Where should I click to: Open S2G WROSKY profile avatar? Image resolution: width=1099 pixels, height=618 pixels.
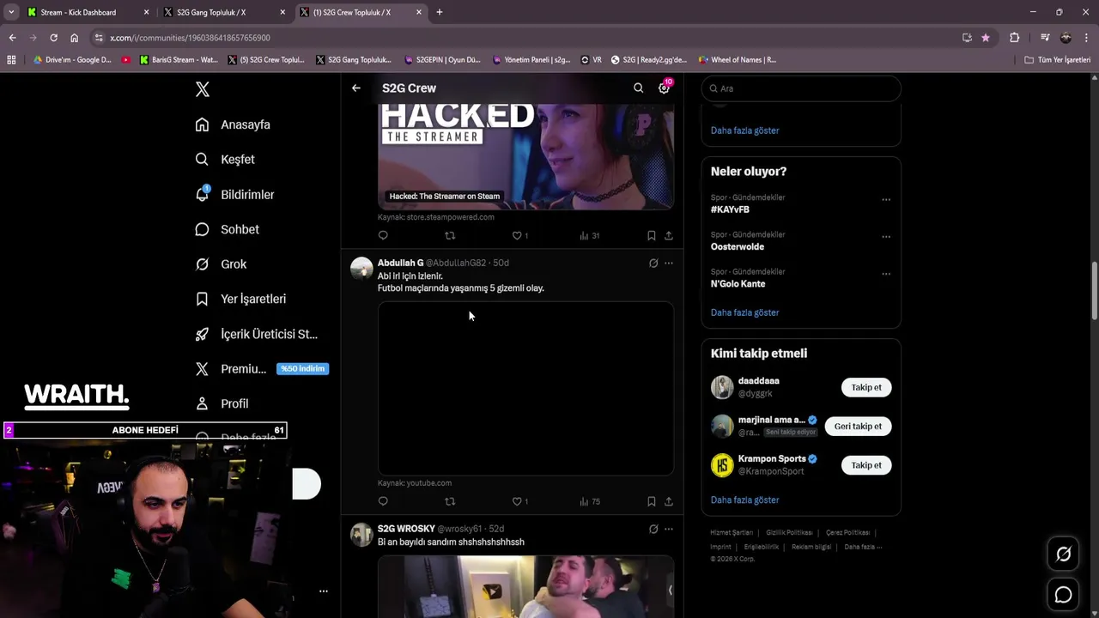pyautogui.click(x=361, y=535)
